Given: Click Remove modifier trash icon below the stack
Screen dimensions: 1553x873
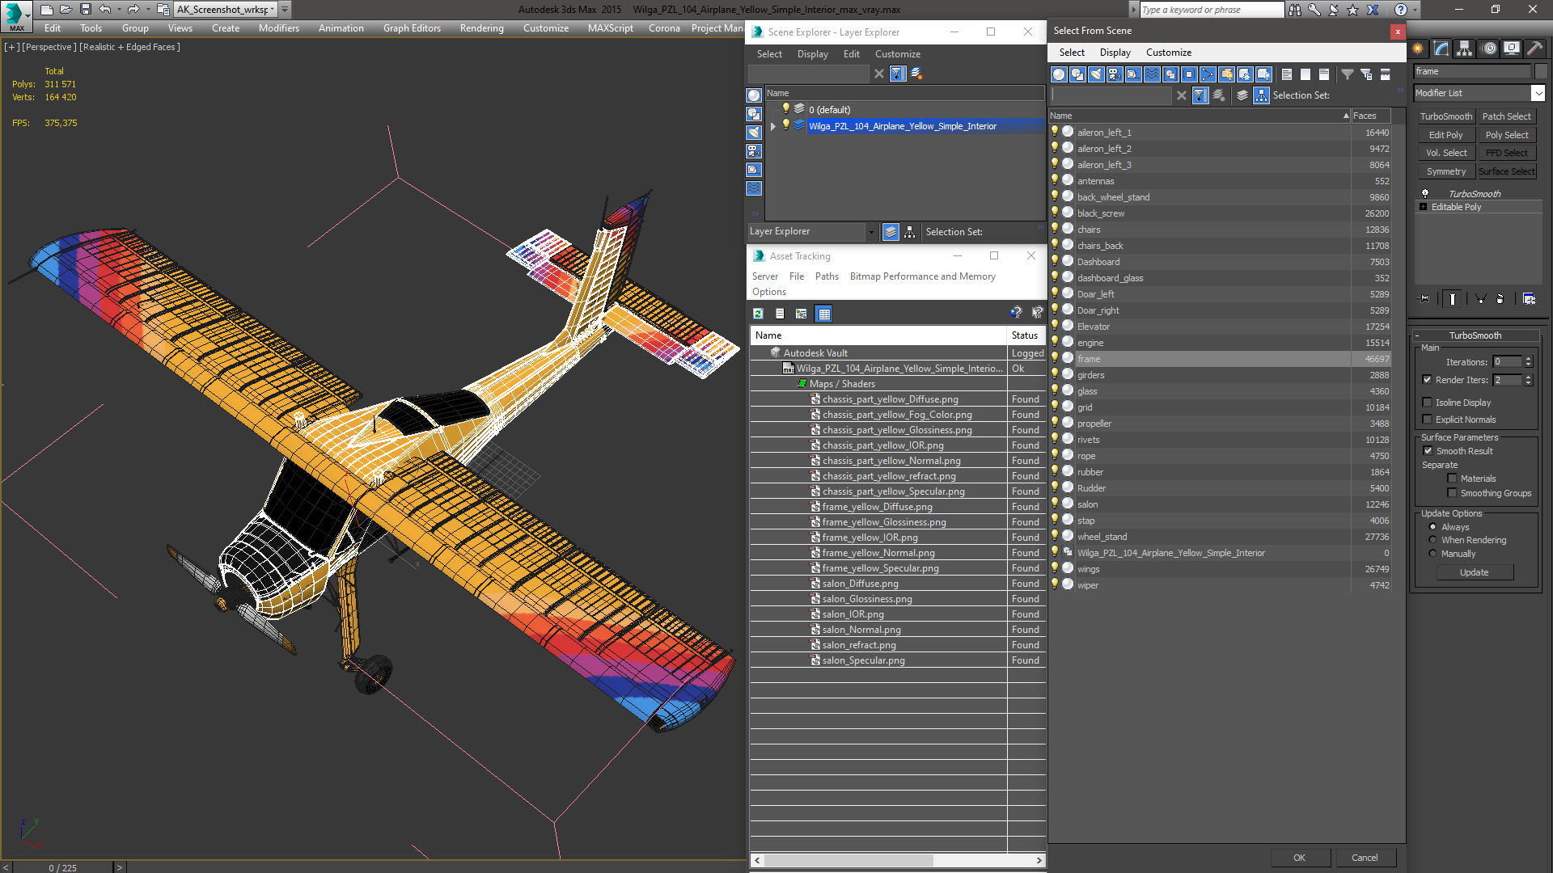Looking at the screenshot, I should (x=1500, y=299).
